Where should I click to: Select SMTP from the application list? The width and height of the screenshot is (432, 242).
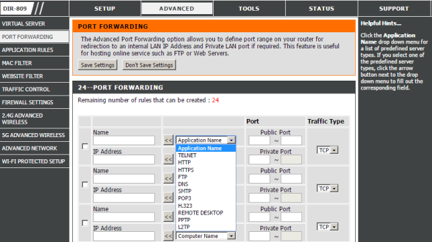[206, 191]
